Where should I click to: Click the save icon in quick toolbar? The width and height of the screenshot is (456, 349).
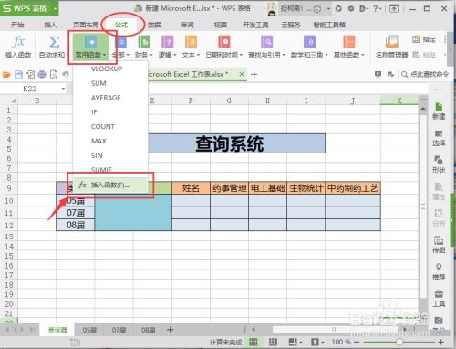[18, 74]
